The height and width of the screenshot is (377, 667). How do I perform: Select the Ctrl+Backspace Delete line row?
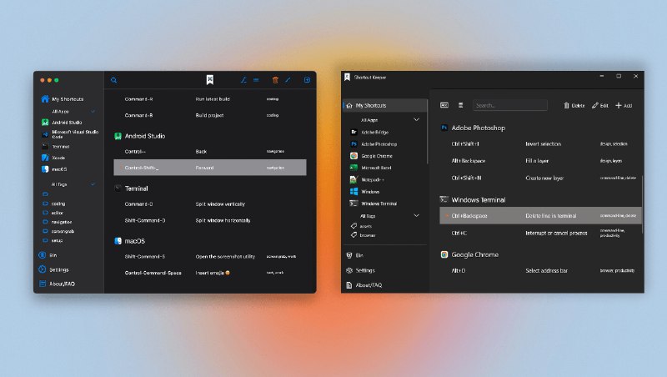click(x=539, y=216)
